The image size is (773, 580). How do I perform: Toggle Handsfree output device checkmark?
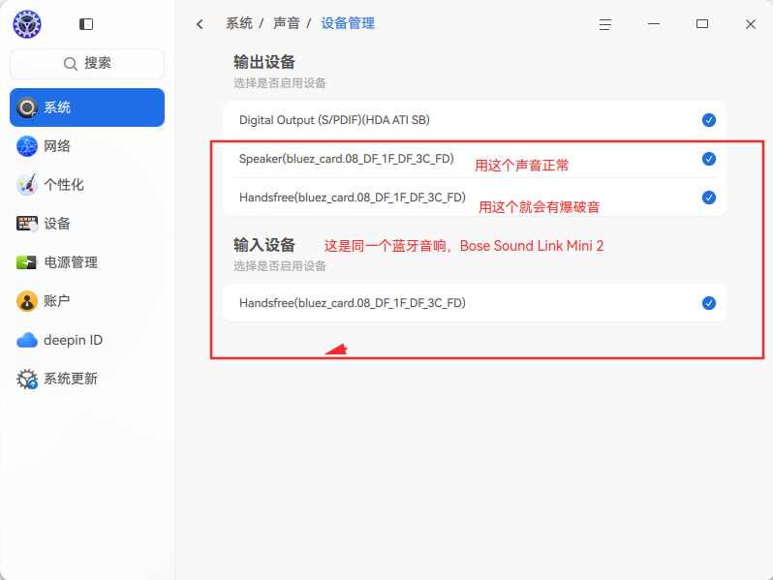click(709, 198)
